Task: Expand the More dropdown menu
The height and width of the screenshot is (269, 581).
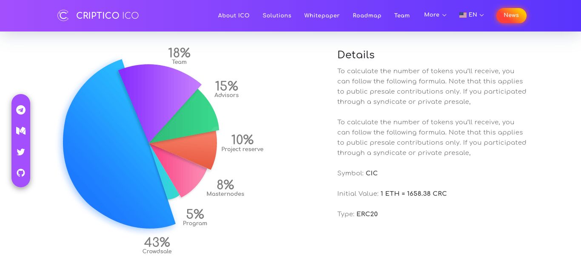Action: click(x=435, y=15)
